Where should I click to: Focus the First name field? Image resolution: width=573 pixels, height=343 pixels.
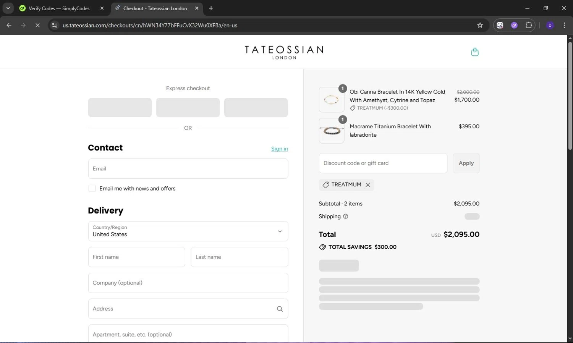tap(136, 257)
